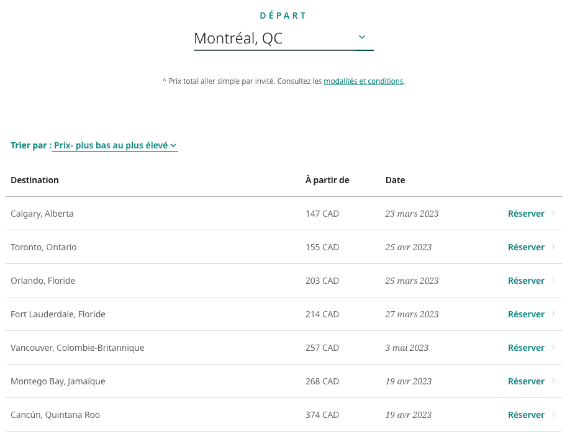
Task: Click the chevron icon in the Cancún row
Action: (x=553, y=415)
